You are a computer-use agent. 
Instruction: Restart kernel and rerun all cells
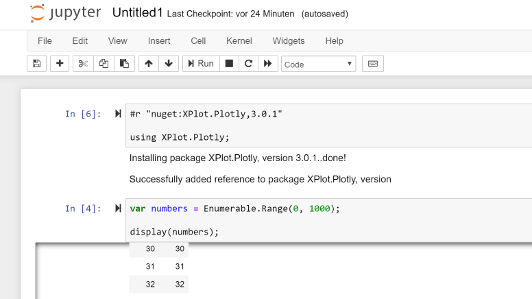(x=268, y=64)
